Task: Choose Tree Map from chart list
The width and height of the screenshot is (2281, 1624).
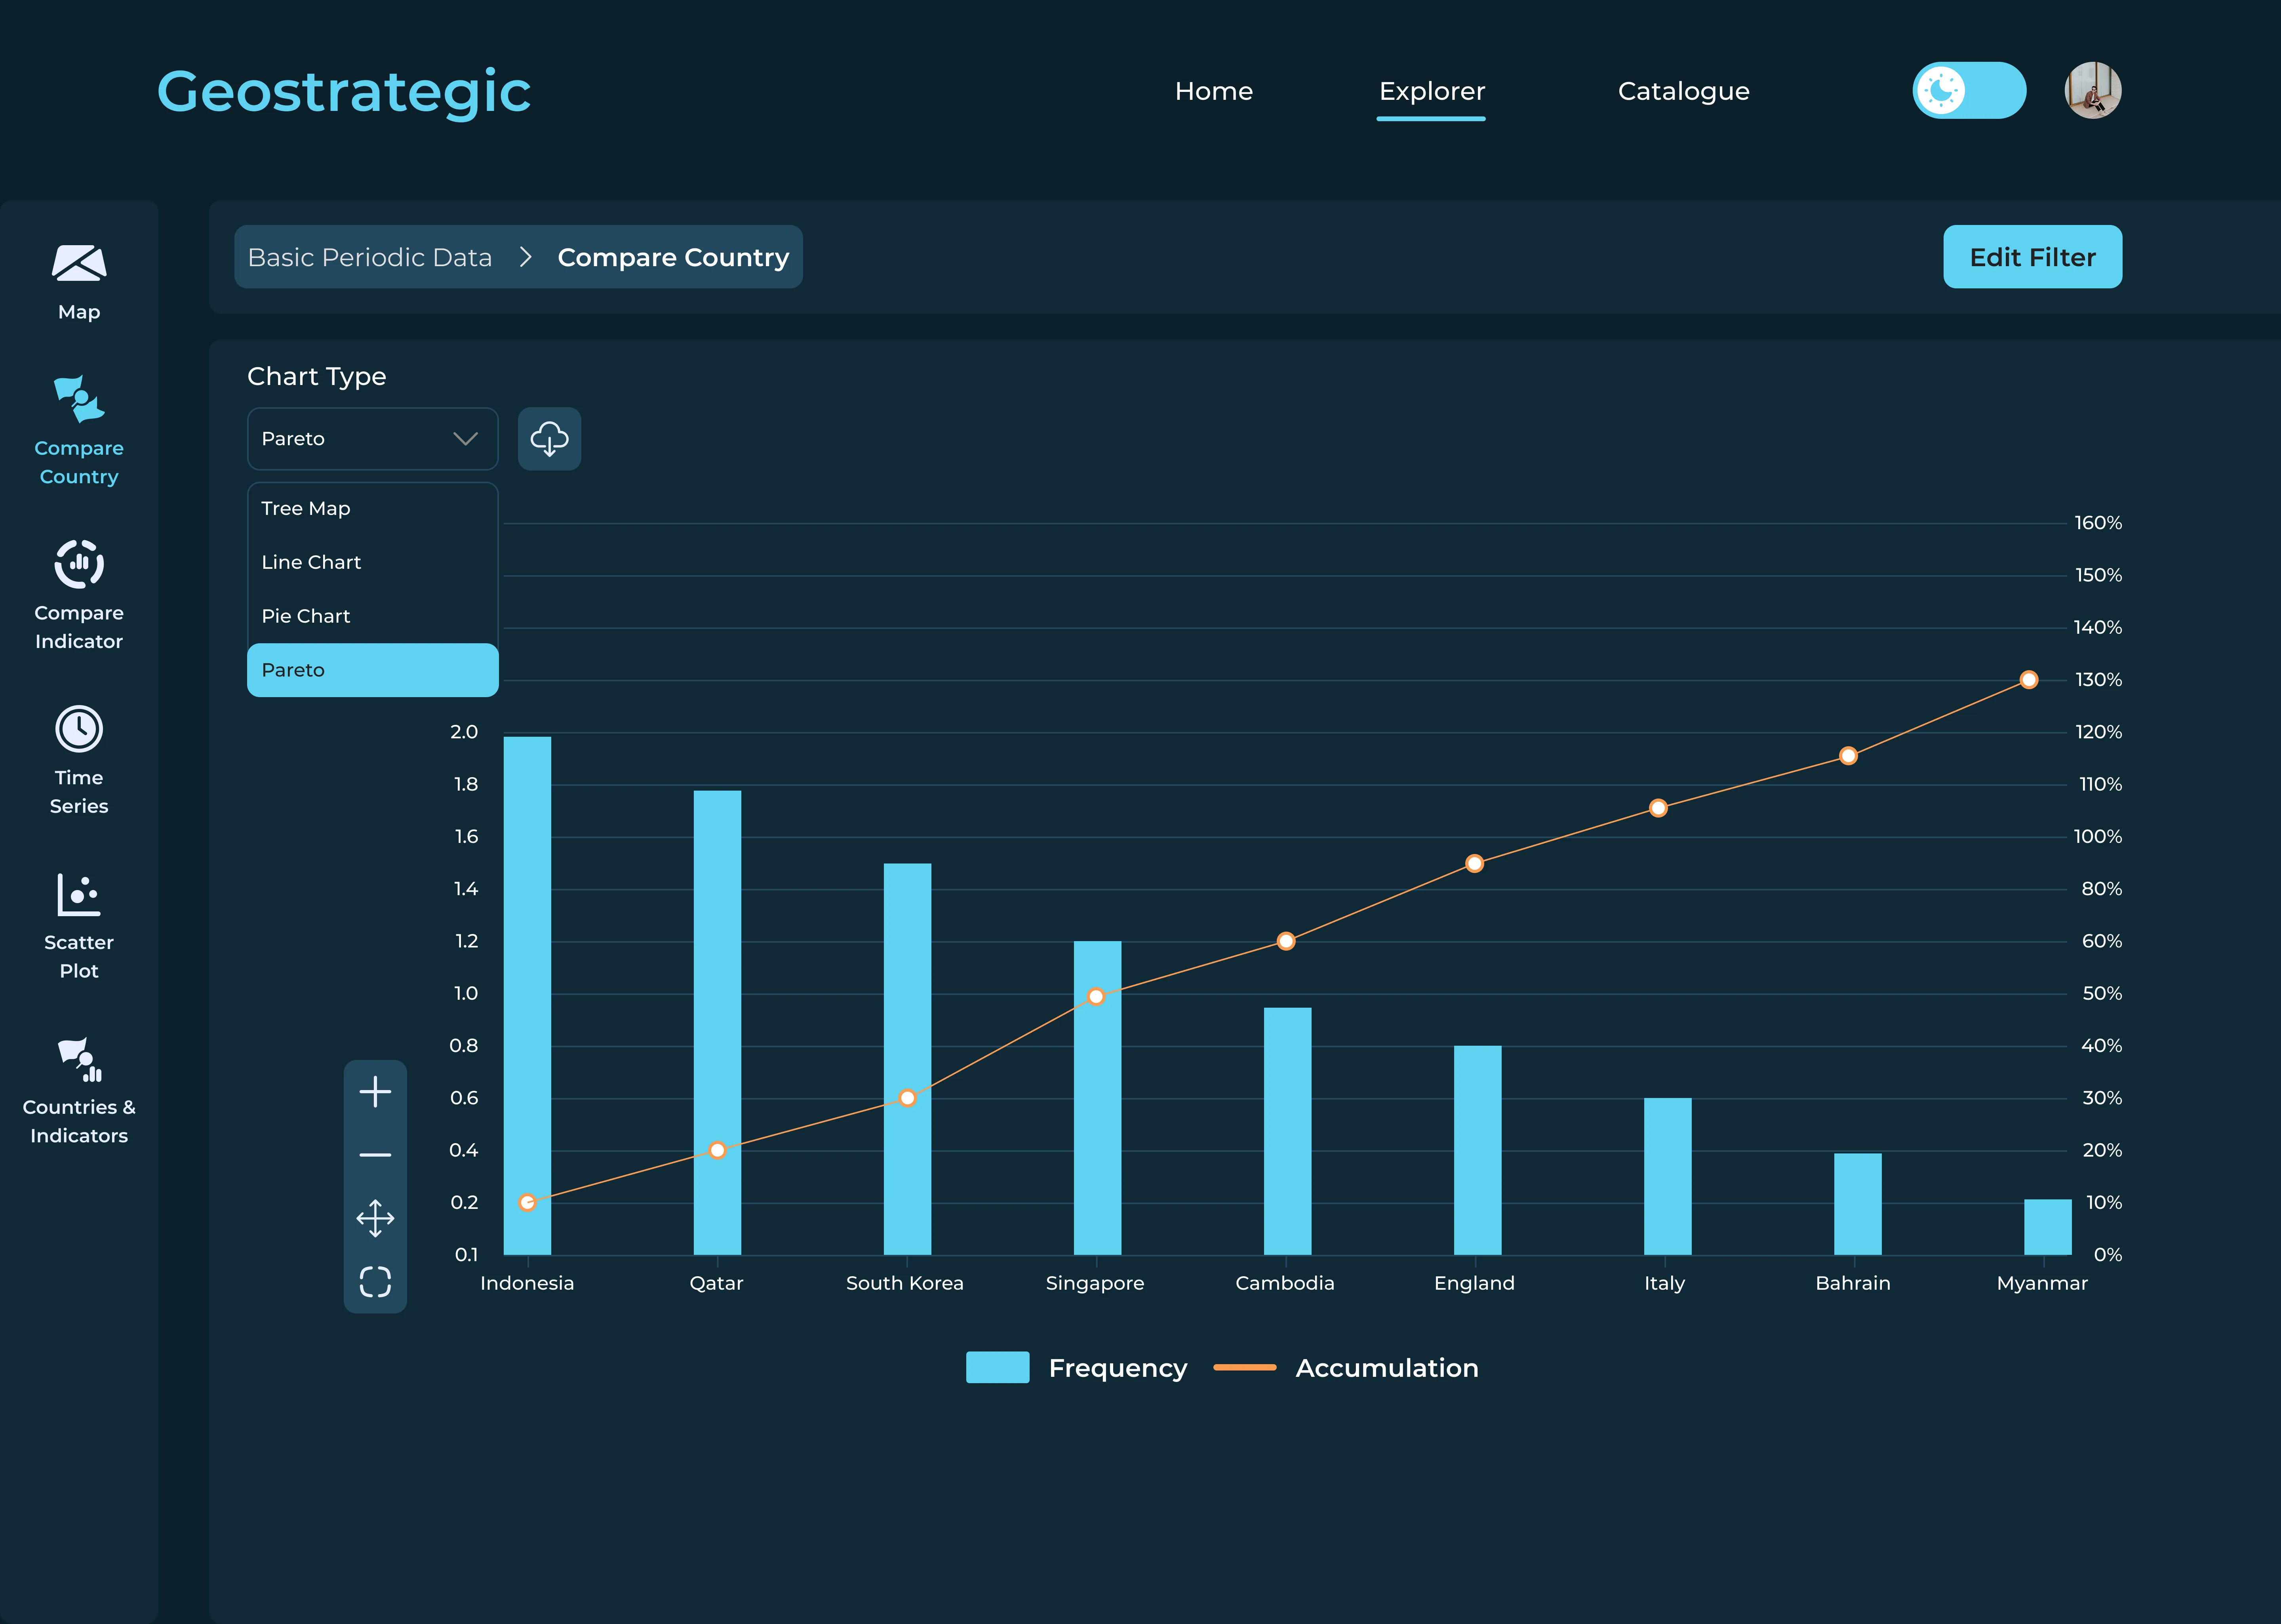Action: (x=372, y=508)
